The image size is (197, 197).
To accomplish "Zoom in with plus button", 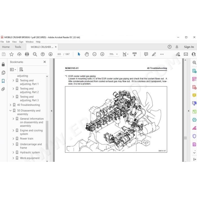I will (102, 54).
